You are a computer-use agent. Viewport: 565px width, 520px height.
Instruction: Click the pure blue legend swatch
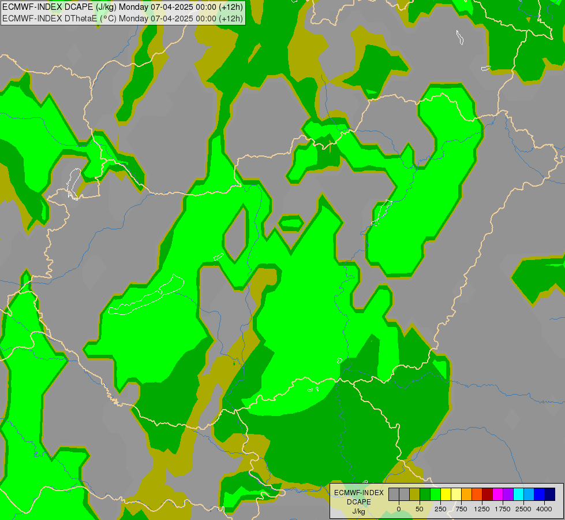click(540, 495)
